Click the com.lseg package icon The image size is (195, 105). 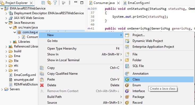[19, 32]
